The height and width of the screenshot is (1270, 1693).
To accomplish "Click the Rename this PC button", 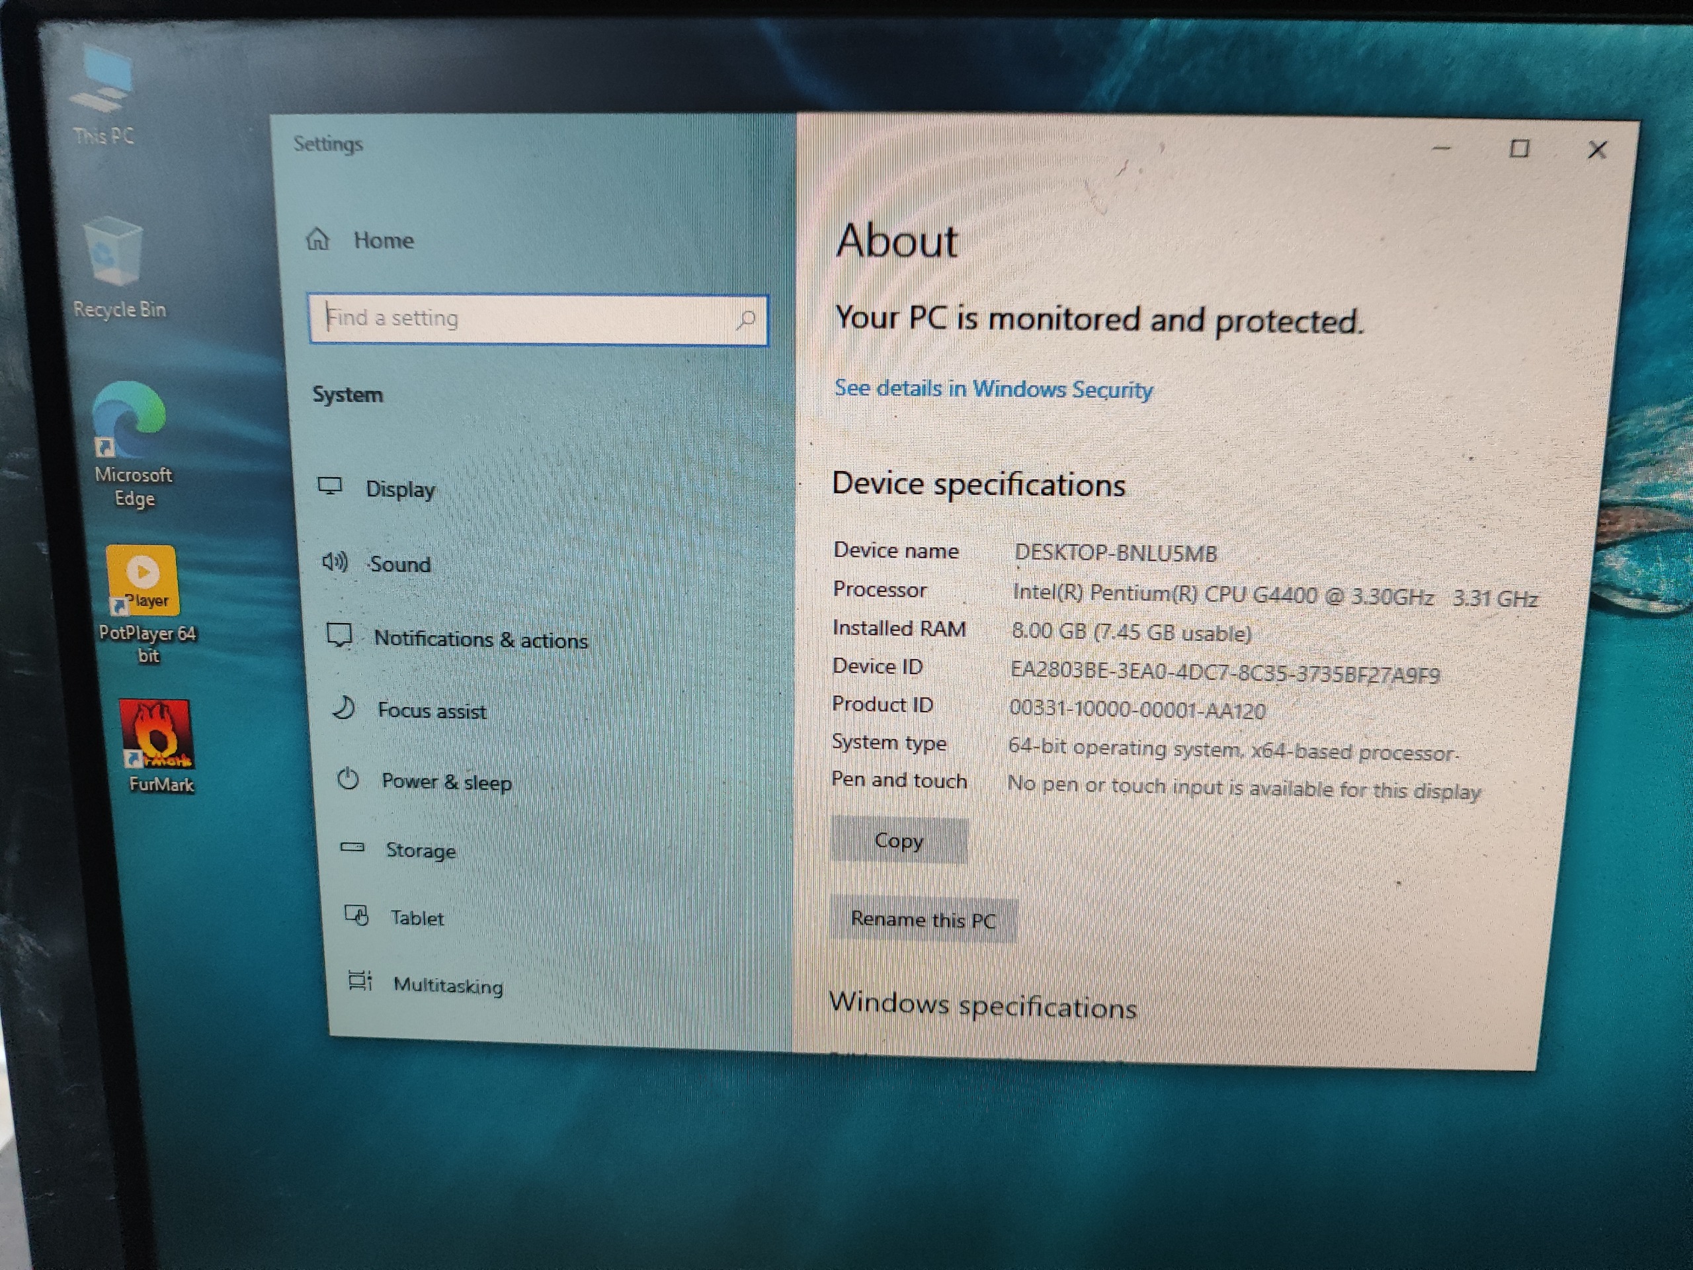I will (923, 919).
